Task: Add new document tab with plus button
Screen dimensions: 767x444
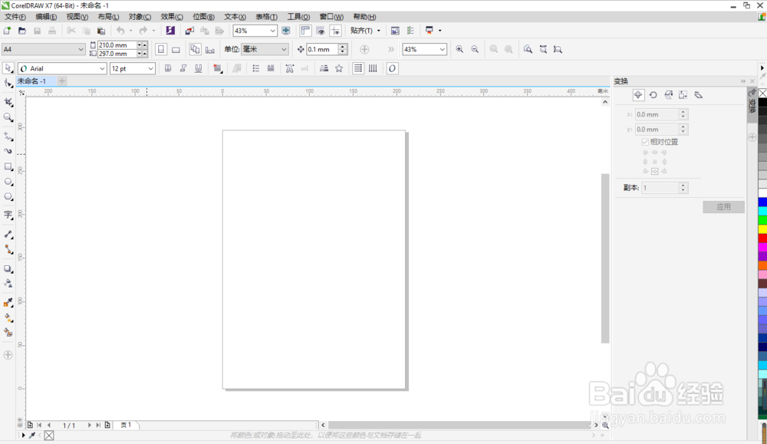Action: click(62, 81)
